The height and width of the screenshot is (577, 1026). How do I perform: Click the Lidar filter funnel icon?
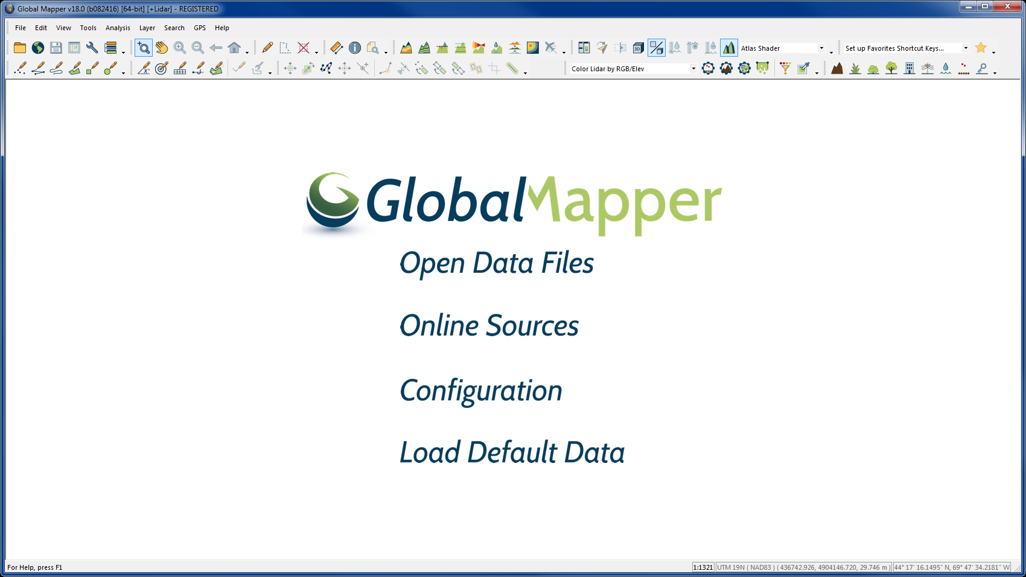(785, 68)
